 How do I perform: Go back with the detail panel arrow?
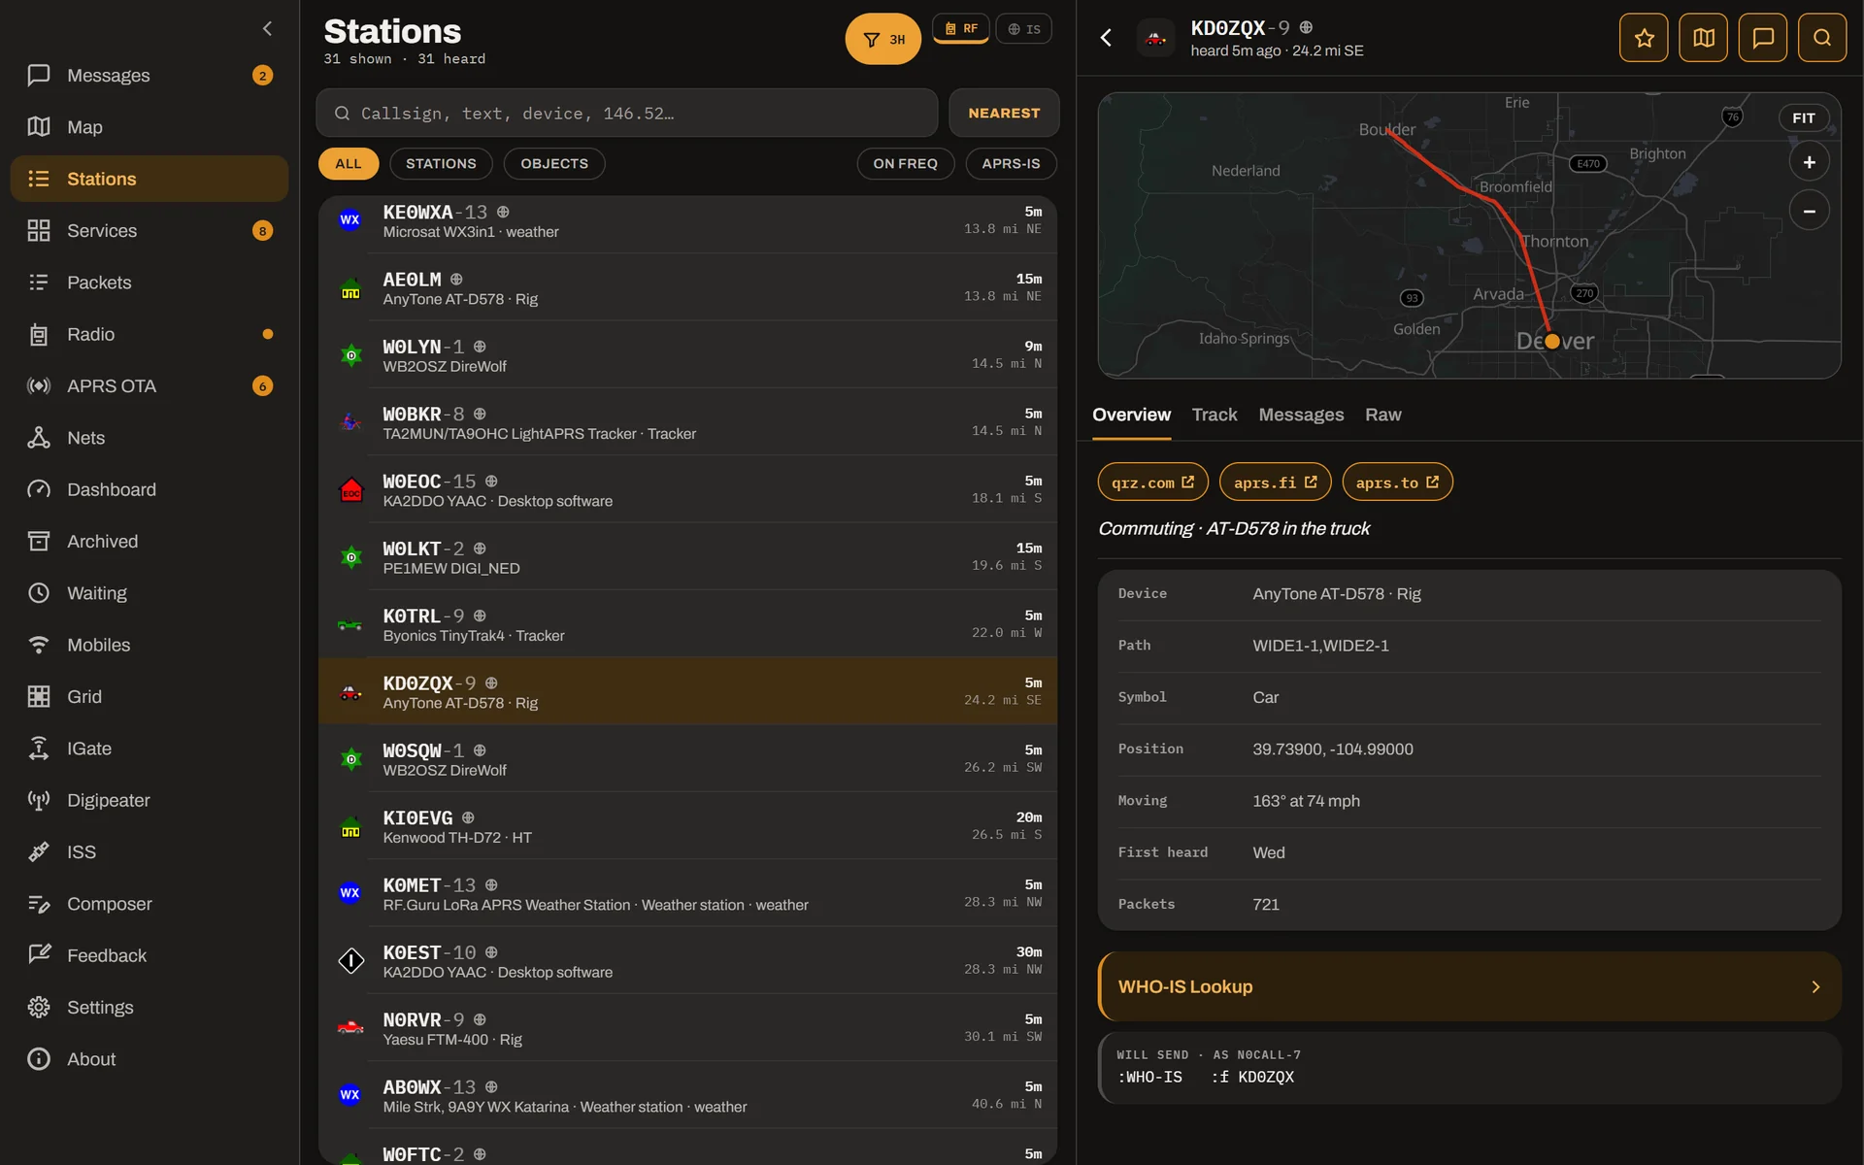pyautogui.click(x=1106, y=38)
